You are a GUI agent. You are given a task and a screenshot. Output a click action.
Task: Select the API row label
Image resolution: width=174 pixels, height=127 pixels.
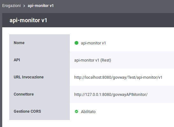17,60
